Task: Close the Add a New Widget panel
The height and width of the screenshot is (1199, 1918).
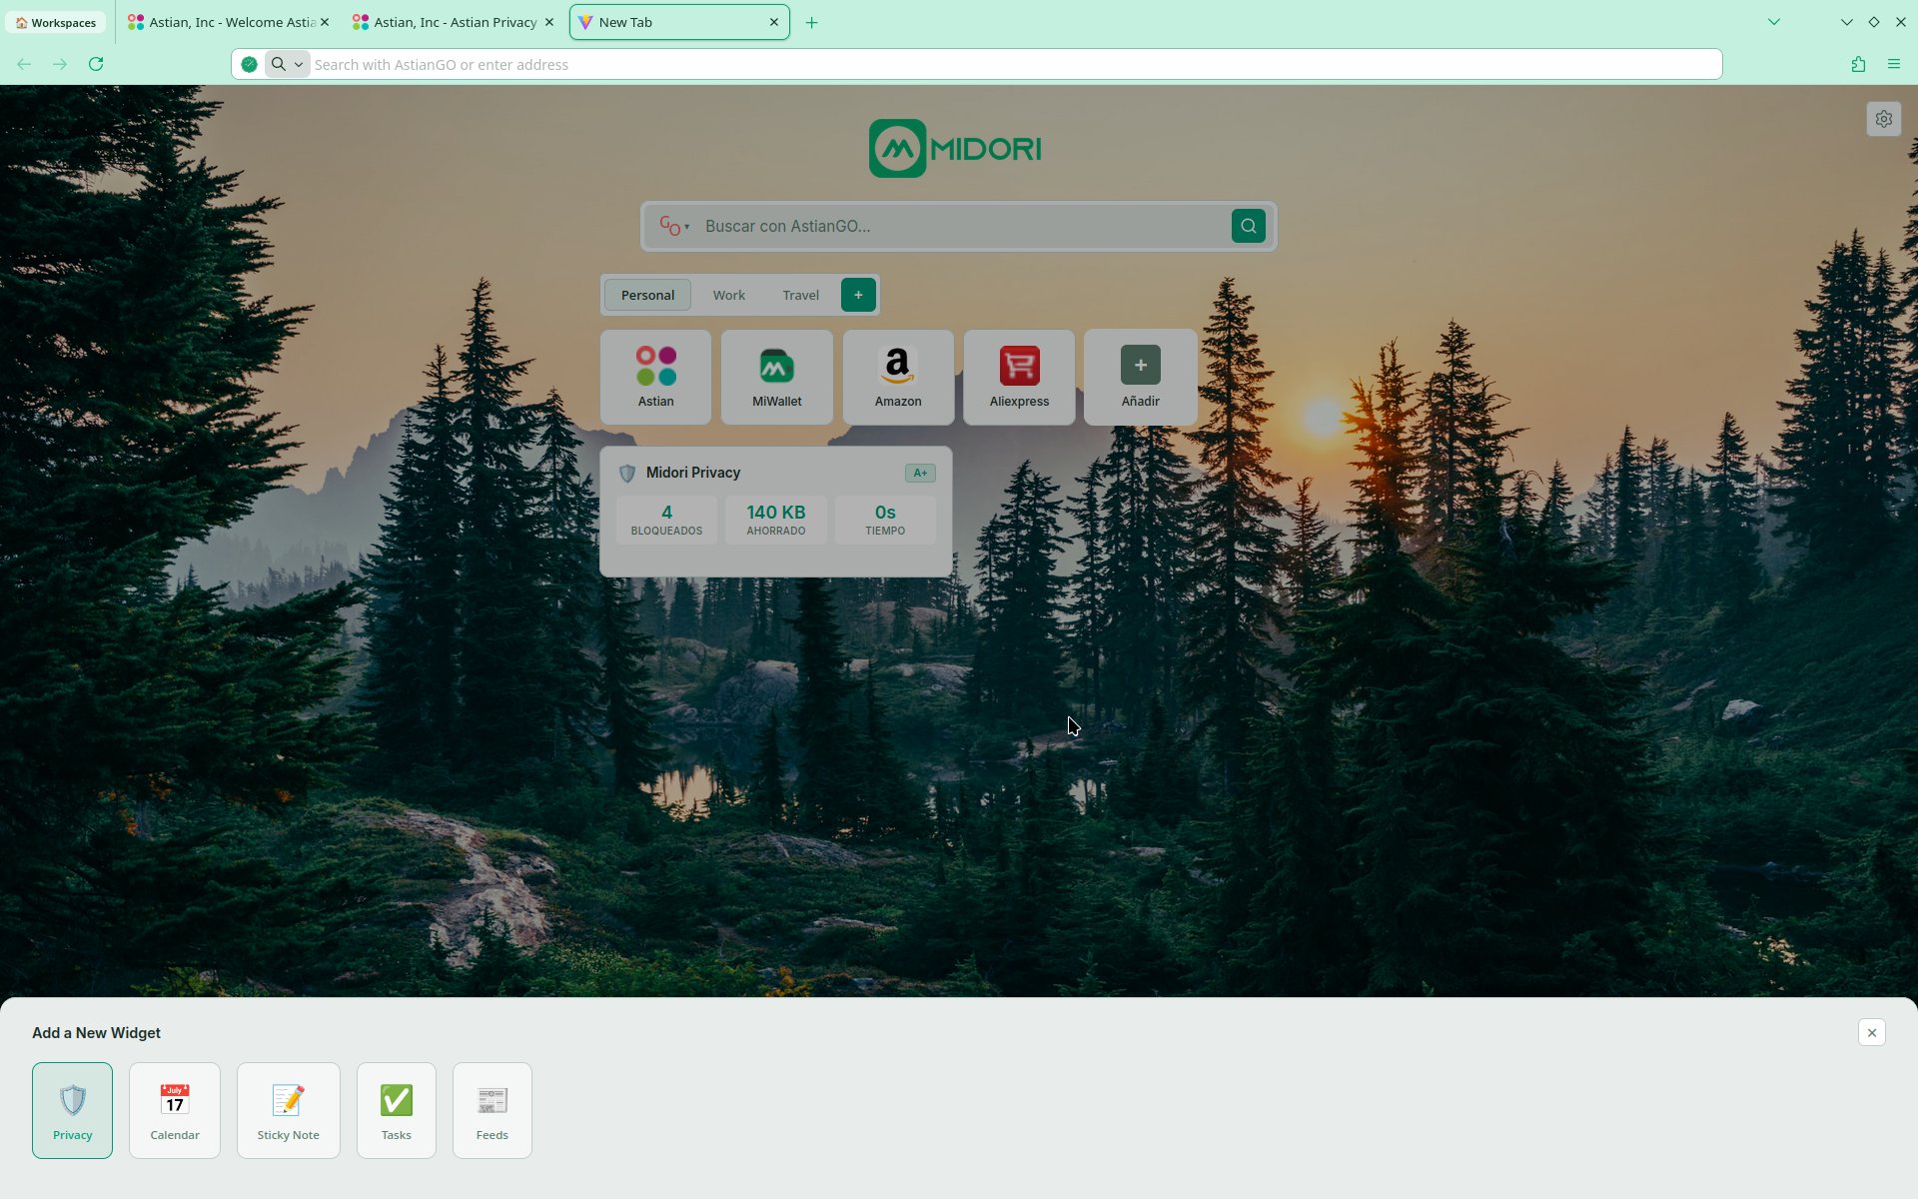Action: pos(1871,1032)
